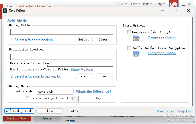
Task: Open the Help File link
Action: coord(185,111)
